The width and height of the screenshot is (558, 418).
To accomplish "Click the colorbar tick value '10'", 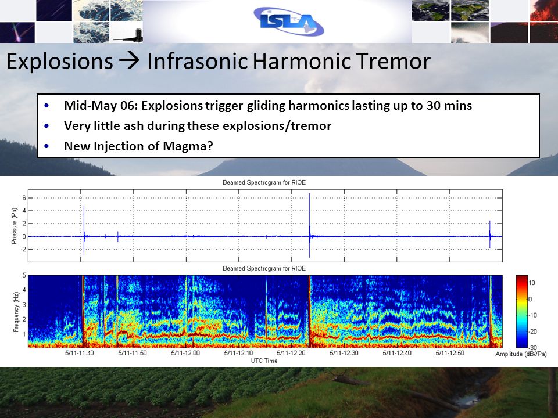I will coord(532,283).
